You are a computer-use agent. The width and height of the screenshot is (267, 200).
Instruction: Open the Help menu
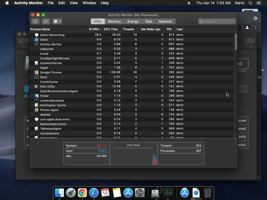(105, 3)
